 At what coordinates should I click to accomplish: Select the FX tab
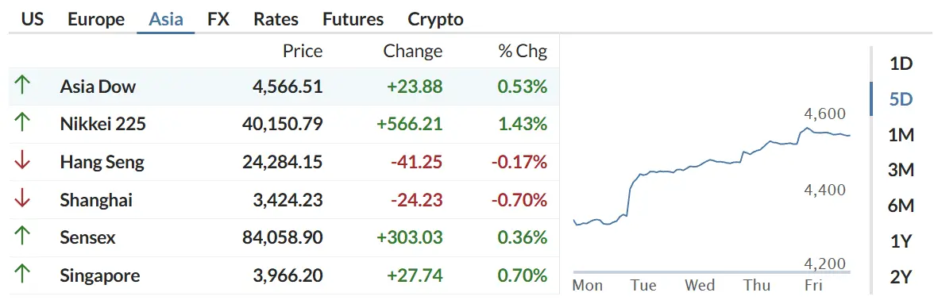[x=218, y=19]
